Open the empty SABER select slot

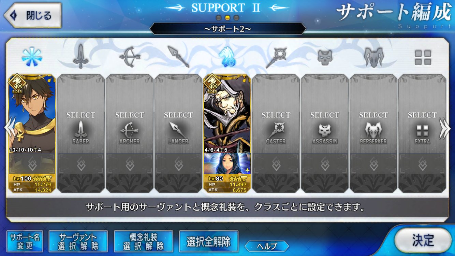click(81, 134)
